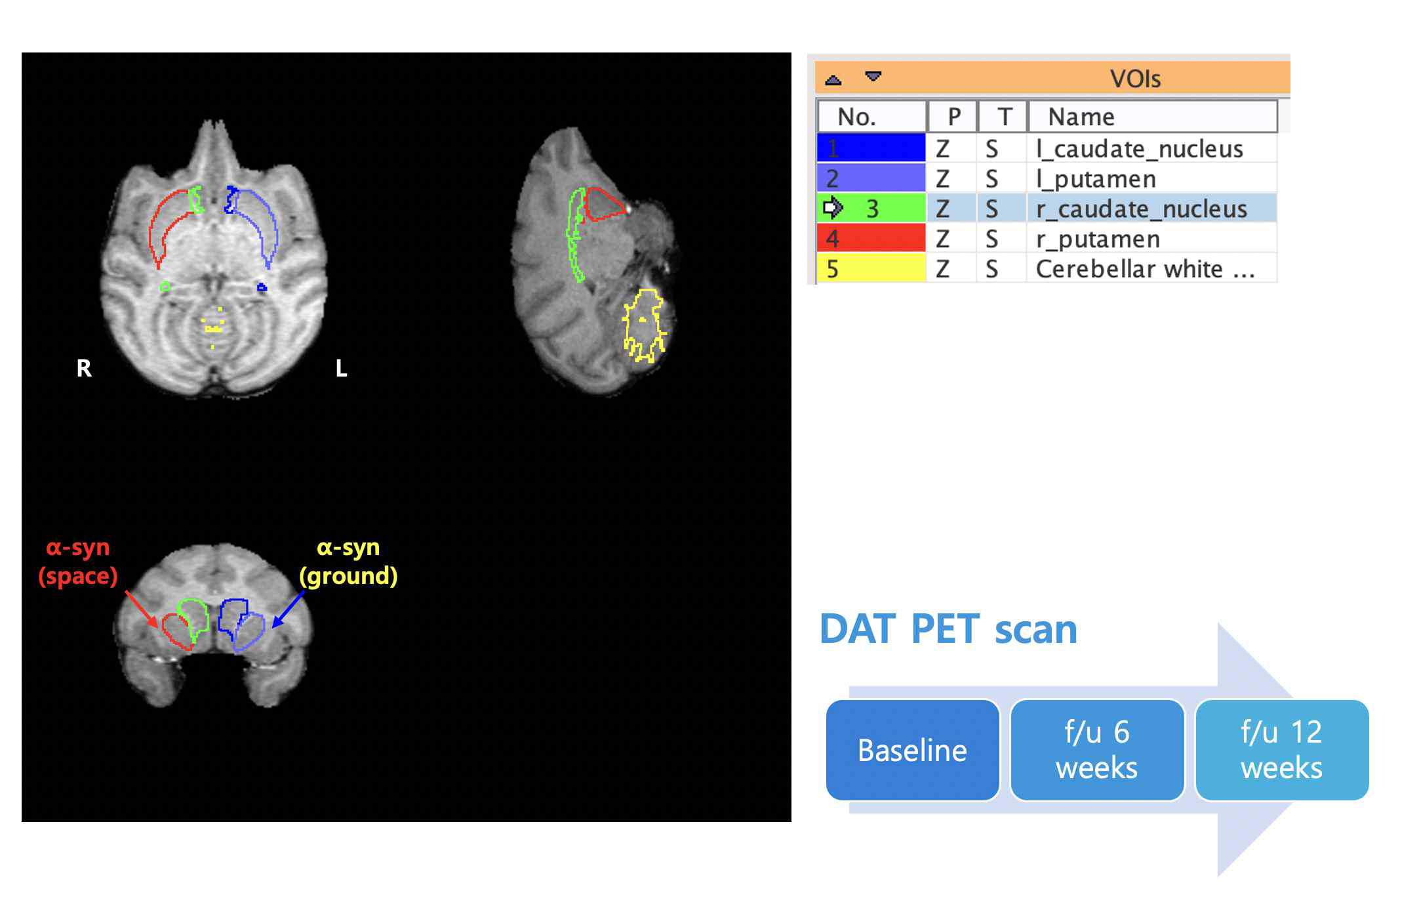
Task: Click the VOIs panel title
Action: [1135, 79]
